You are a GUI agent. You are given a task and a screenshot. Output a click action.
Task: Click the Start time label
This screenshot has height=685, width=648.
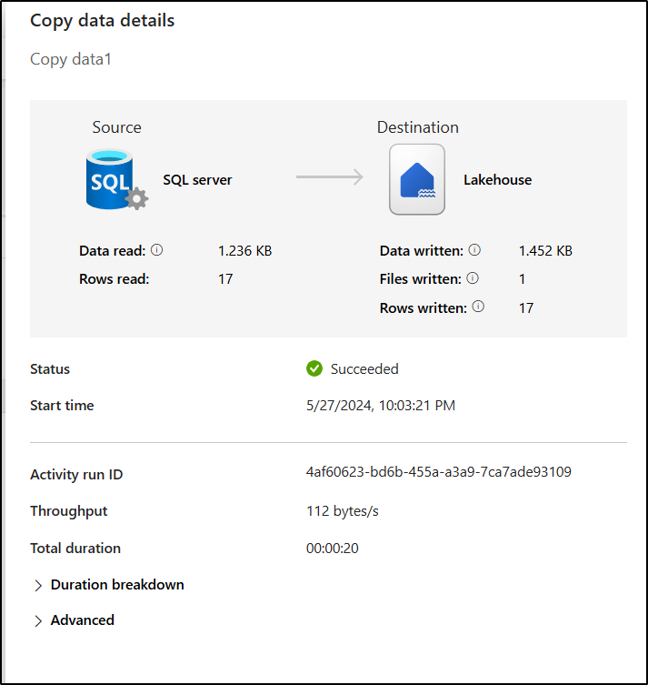click(62, 406)
